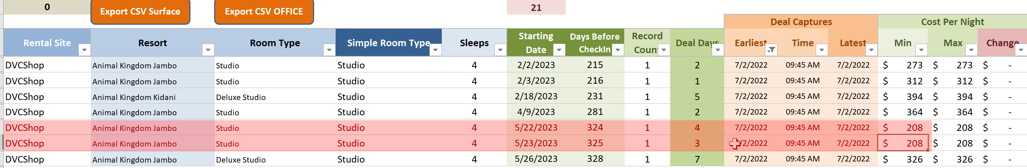Select the Animal Kingdom Kidani resort cell
This screenshot has height=168, width=1027.
(153, 97)
